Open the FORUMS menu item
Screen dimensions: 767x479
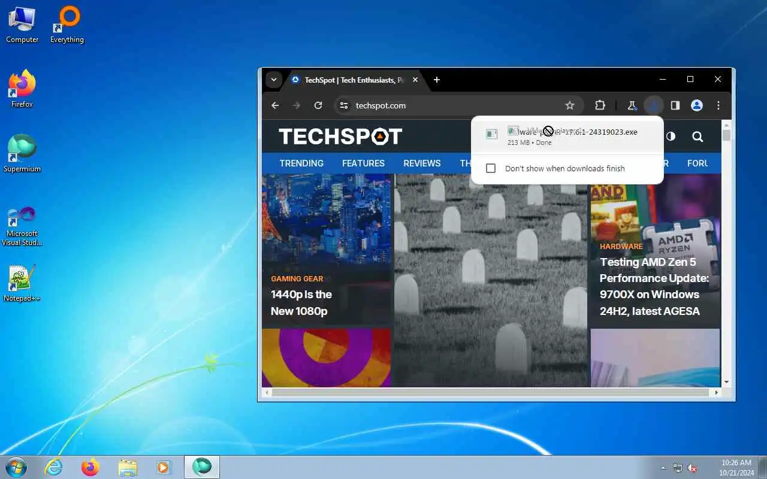(x=698, y=163)
